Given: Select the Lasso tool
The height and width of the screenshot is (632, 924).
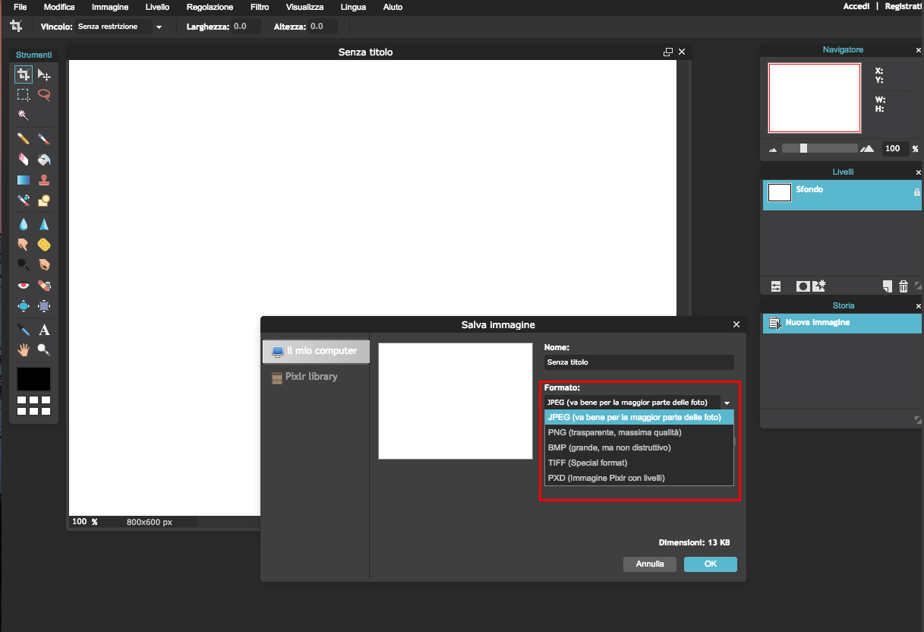Looking at the screenshot, I should coord(44,95).
